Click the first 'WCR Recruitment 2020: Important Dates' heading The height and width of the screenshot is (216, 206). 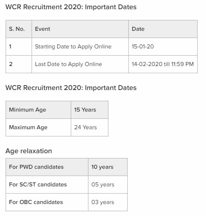(x=71, y=7)
